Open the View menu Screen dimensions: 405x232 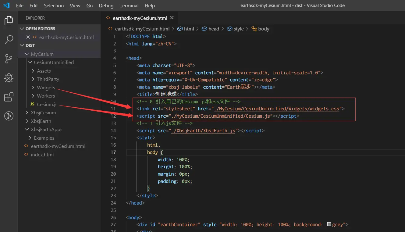coord(75,5)
